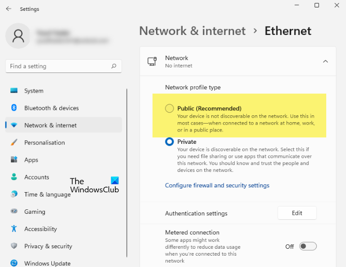Click the Network & internet breadcrumb heading
346x267 pixels.
pyautogui.click(x=192, y=31)
